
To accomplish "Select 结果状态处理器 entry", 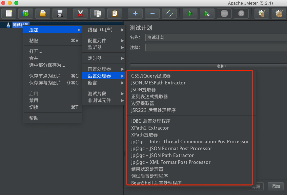I will pos(192,169).
